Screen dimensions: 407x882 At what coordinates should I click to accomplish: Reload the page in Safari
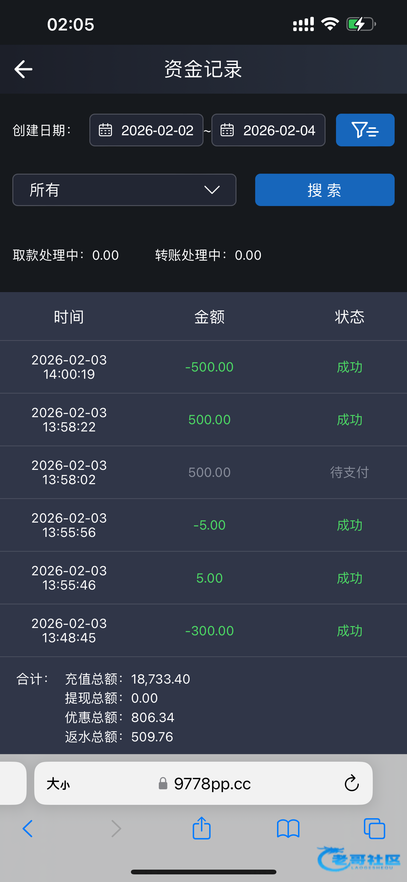point(351,783)
